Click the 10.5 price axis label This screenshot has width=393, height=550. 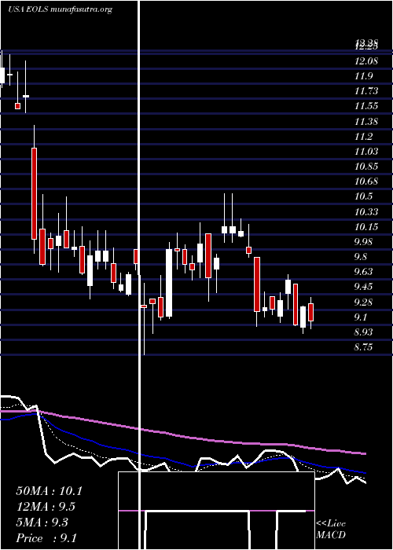pos(363,196)
